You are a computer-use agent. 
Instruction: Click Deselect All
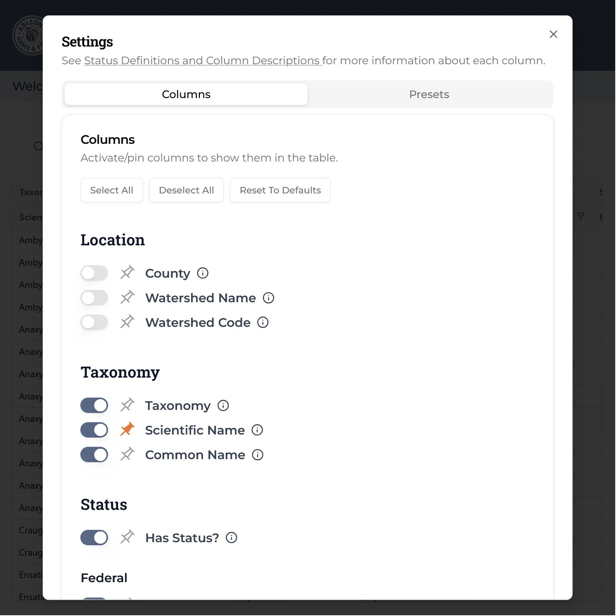186,190
